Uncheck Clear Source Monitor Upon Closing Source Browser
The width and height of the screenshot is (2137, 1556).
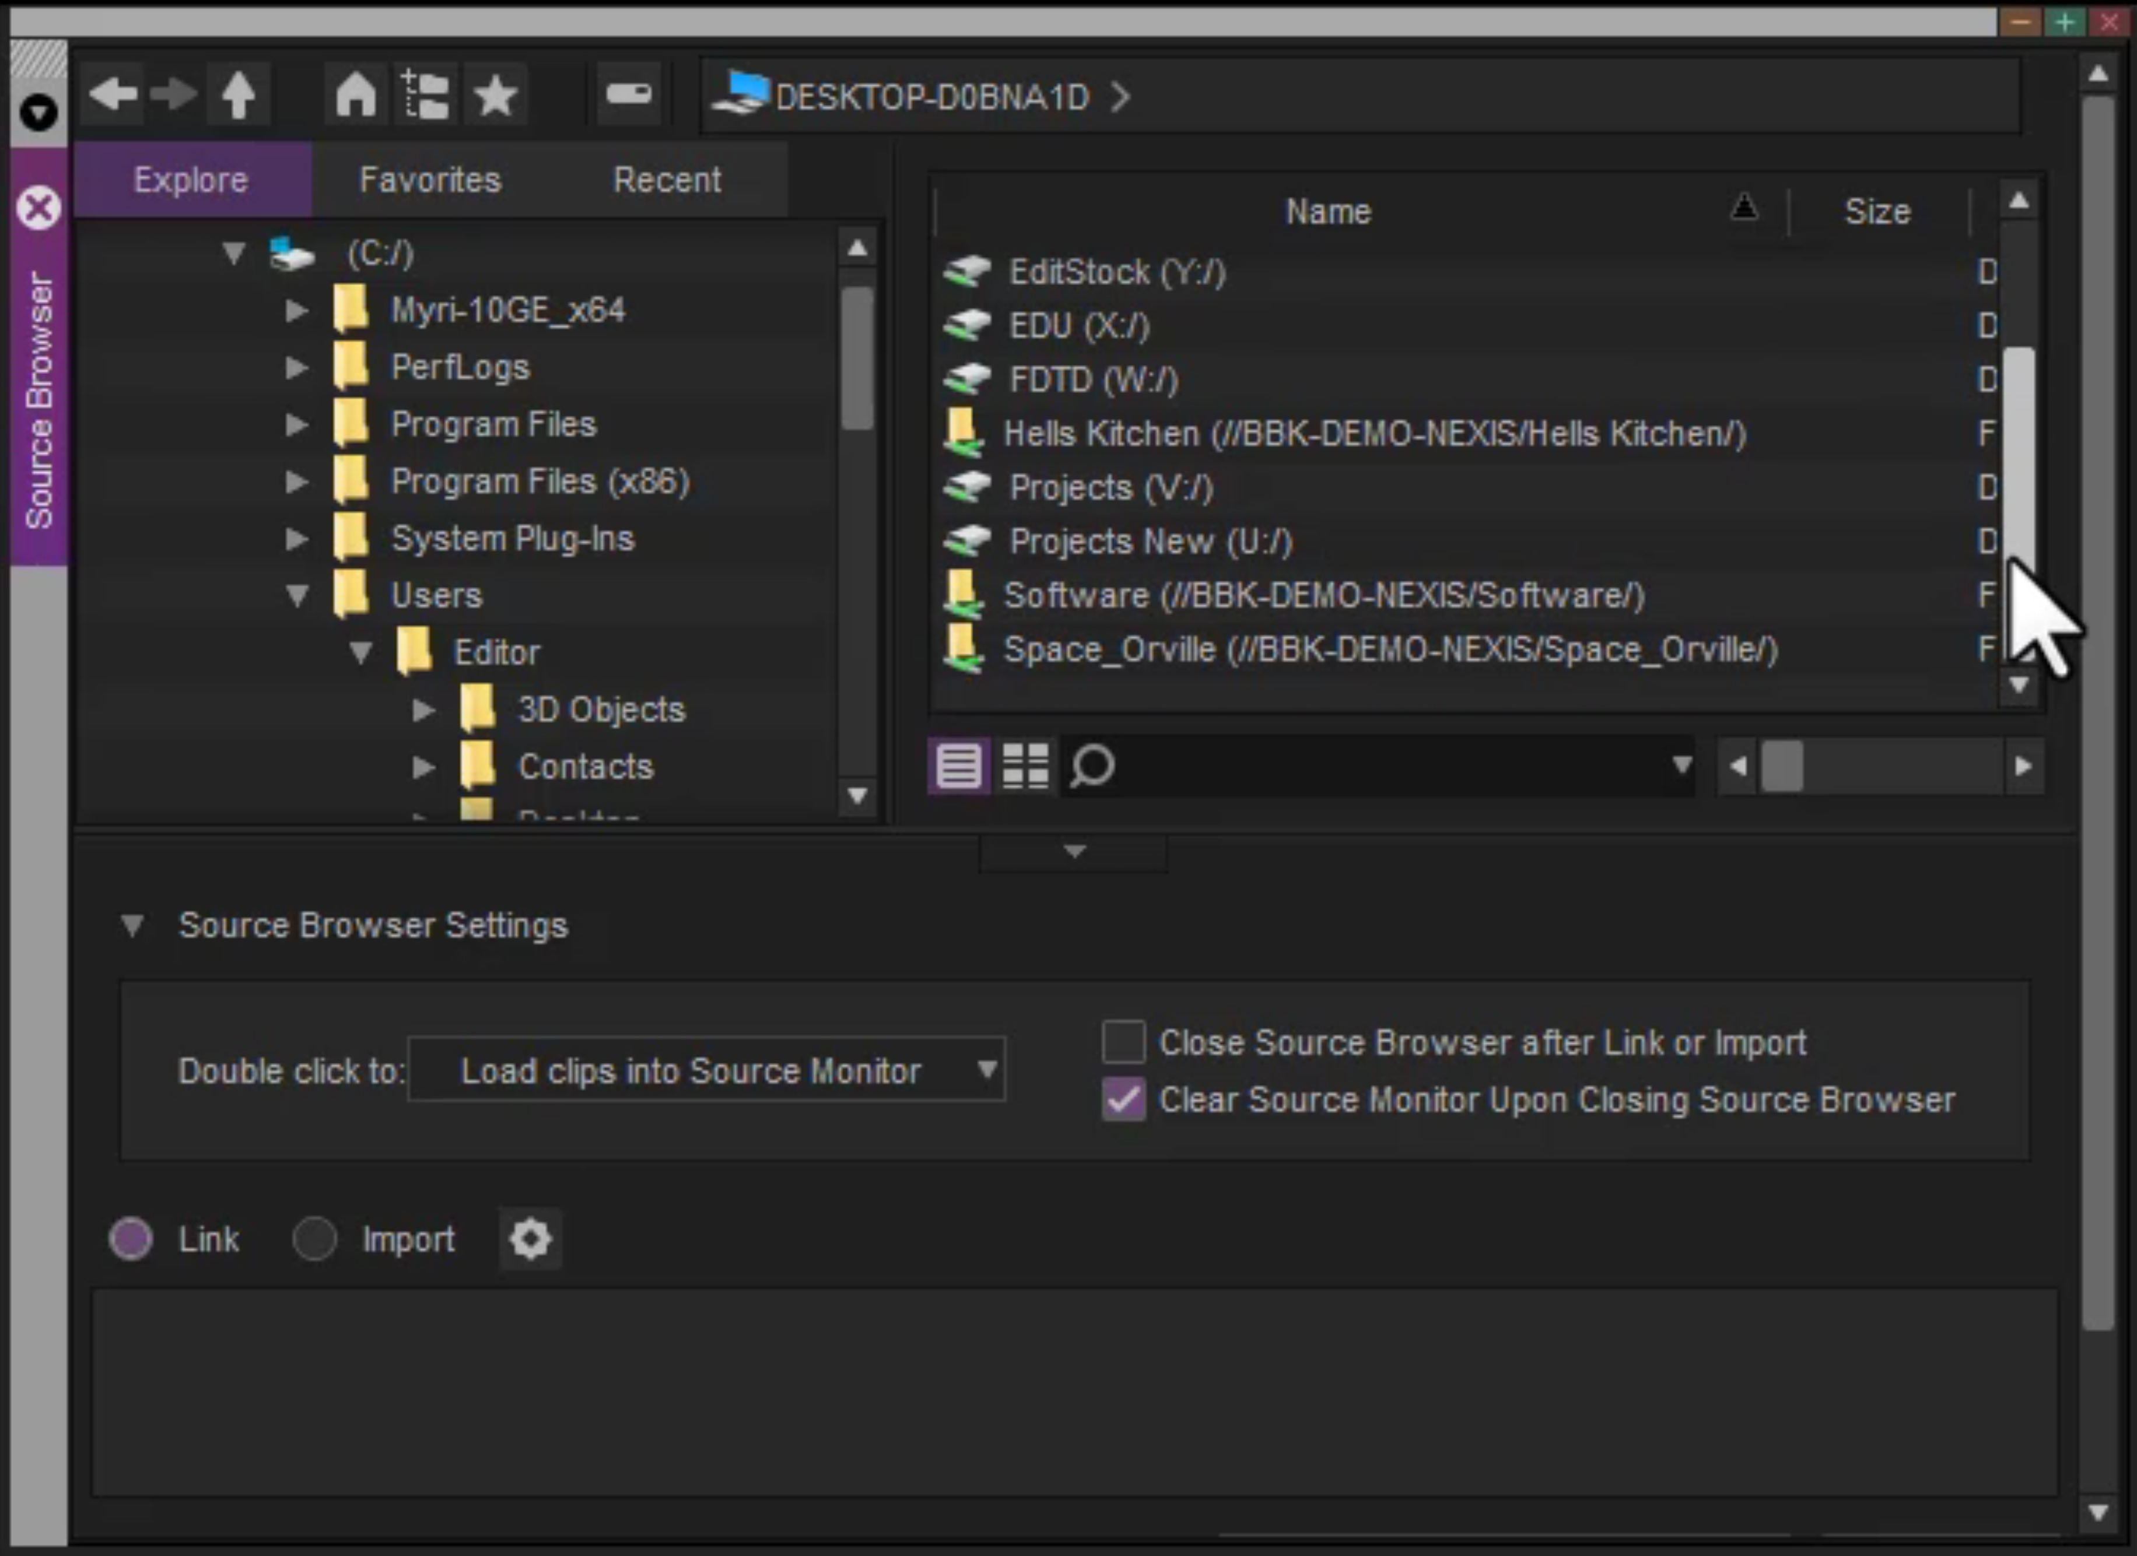[1123, 1099]
